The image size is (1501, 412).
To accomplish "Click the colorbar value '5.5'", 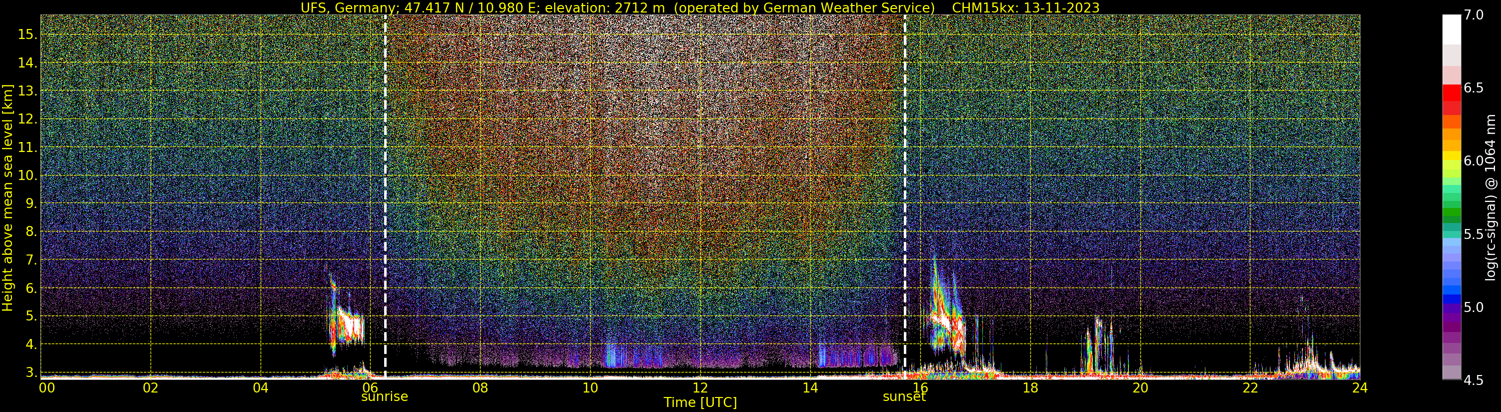I will tap(1473, 234).
